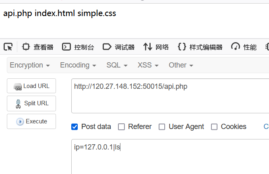This screenshot has width=269, height=174.
Task: Expand the Other dropdown menu
Action: [181, 65]
